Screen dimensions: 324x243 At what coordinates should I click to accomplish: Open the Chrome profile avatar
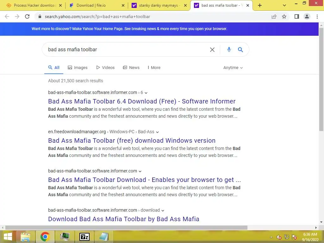point(307,16)
